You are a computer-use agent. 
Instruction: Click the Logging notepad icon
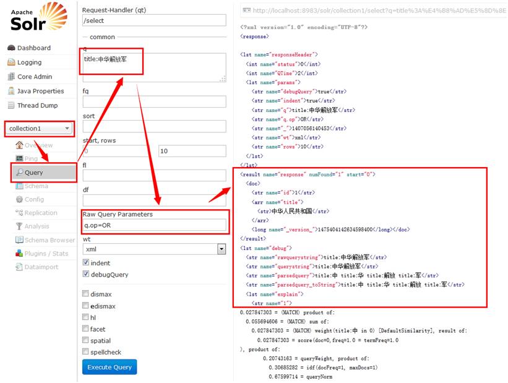pos(11,62)
